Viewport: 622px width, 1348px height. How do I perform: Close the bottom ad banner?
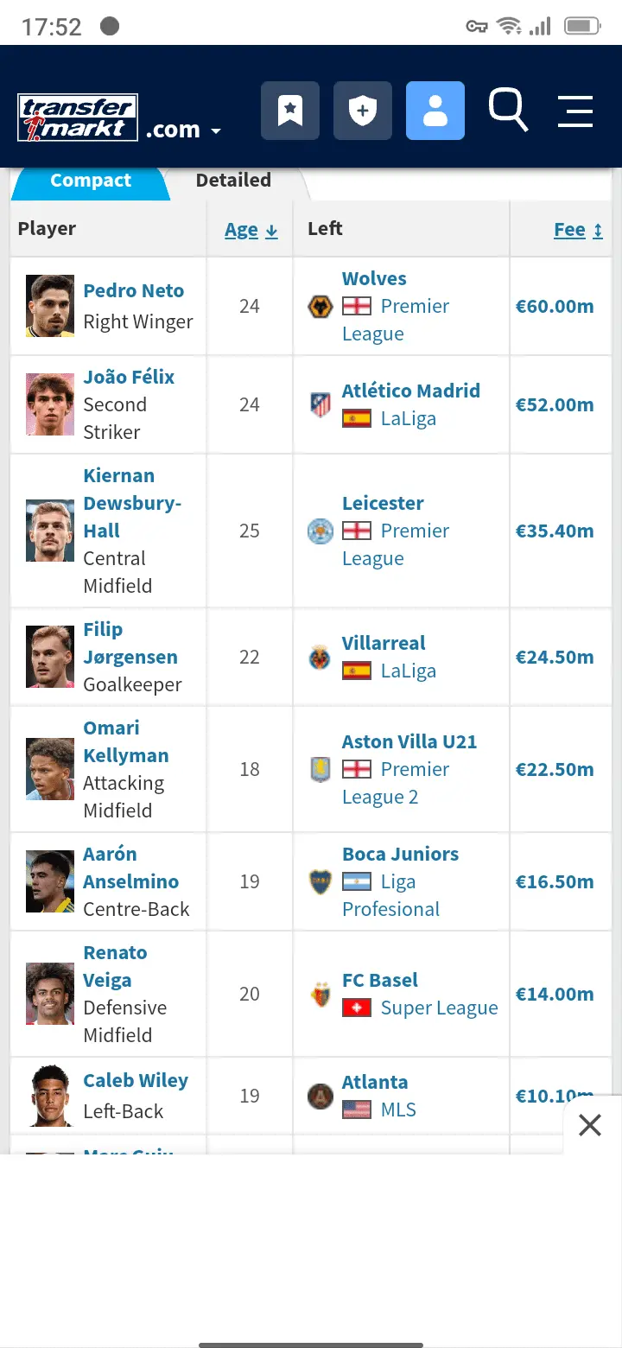(590, 1125)
